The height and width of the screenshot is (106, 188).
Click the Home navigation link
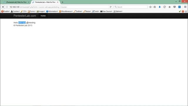(43, 16)
